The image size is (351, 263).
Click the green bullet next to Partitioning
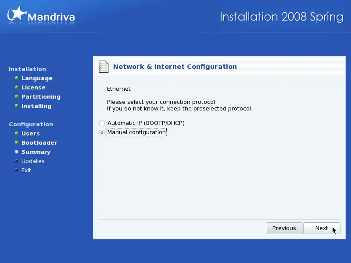pyautogui.click(x=17, y=96)
